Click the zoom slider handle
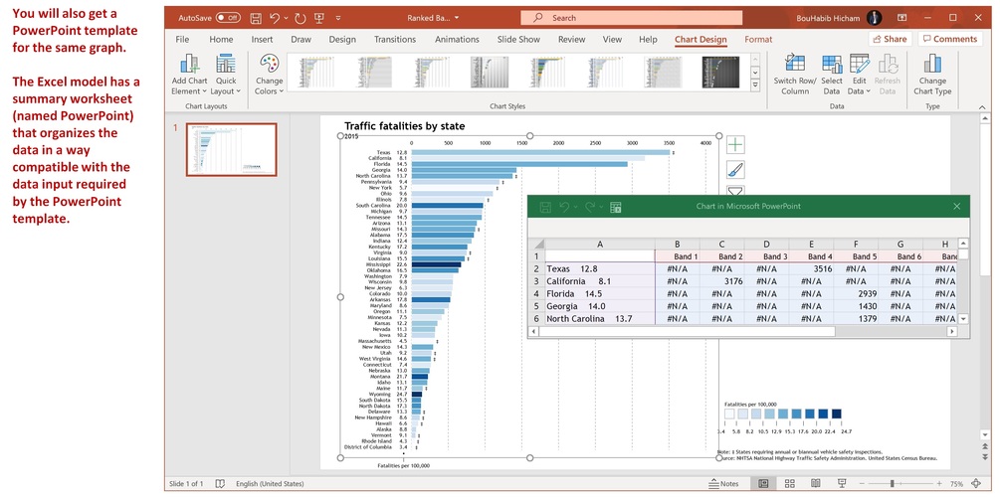Screen dimensions: 1000x501 893,484
